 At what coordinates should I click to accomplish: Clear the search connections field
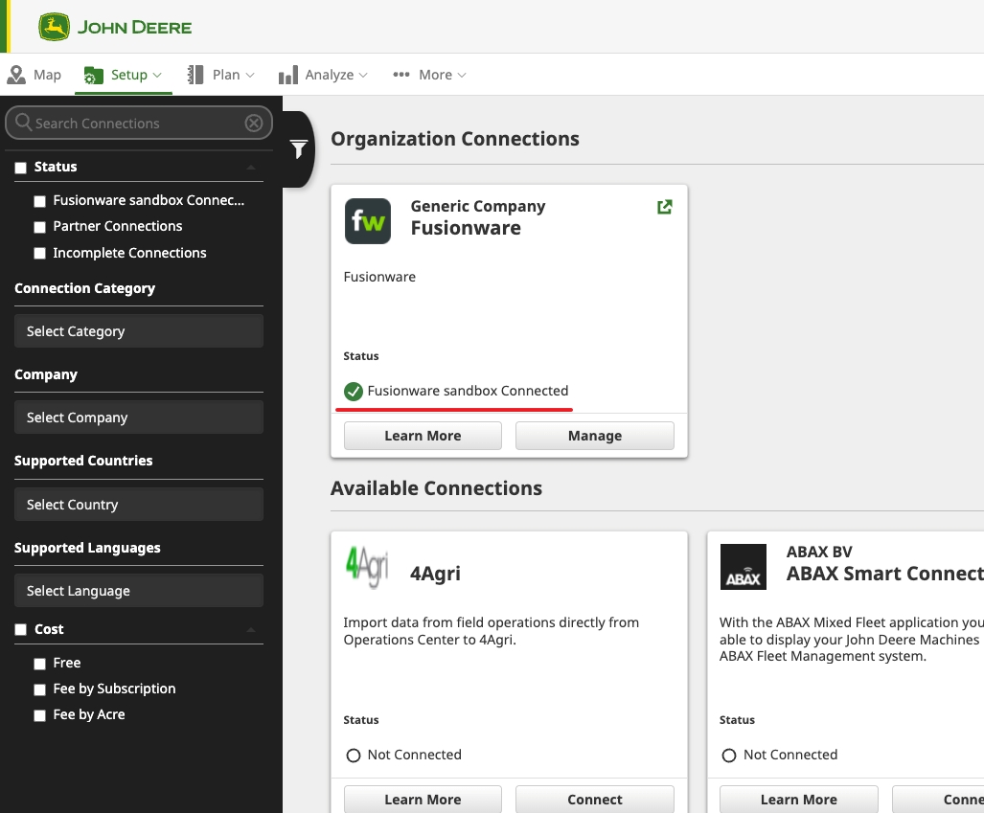pyautogui.click(x=254, y=124)
